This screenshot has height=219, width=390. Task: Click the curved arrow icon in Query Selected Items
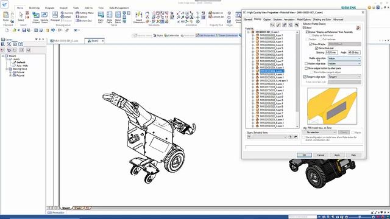point(296,137)
